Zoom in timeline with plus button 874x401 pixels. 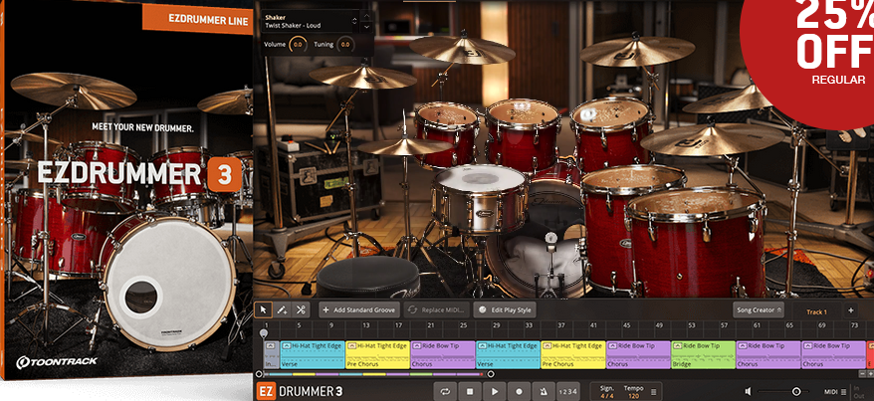(x=871, y=374)
